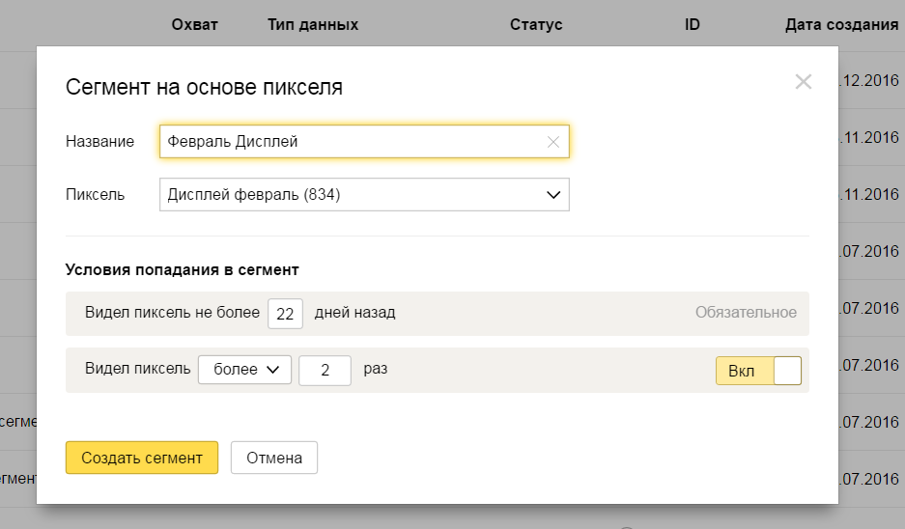Sort by the Охват column header
The height and width of the screenshot is (529, 905).
(194, 25)
